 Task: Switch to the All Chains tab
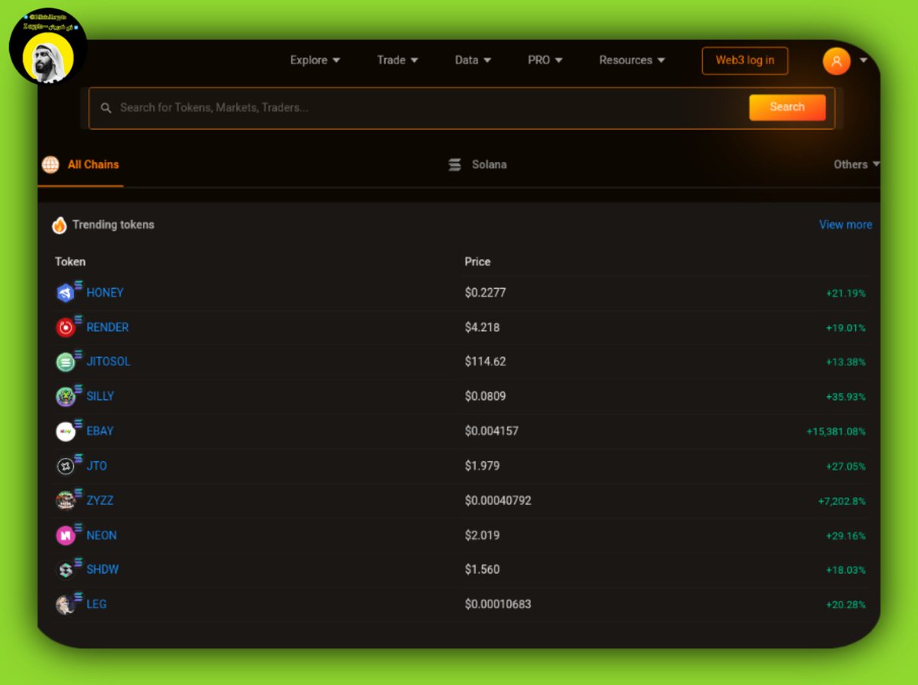81,164
